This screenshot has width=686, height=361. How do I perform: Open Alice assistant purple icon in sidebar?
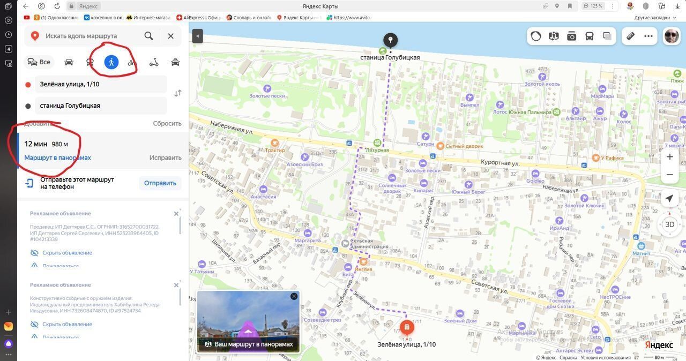tap(8, 343)
